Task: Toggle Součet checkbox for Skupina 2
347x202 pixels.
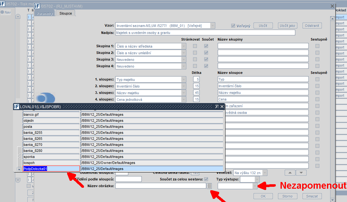Action: [206, 53]
